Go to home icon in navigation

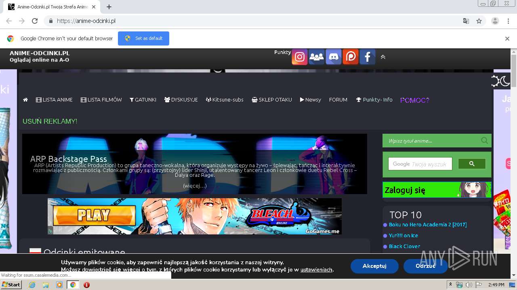(x=25, y=99)
